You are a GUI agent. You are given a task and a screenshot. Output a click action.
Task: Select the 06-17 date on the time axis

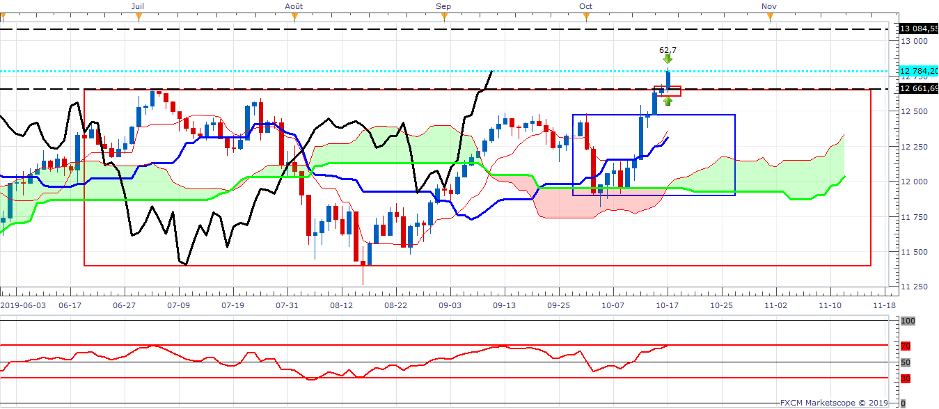[70, 305]
